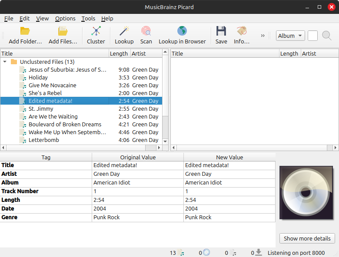
Task: Click the right pane Artist header
Action: 320,53
